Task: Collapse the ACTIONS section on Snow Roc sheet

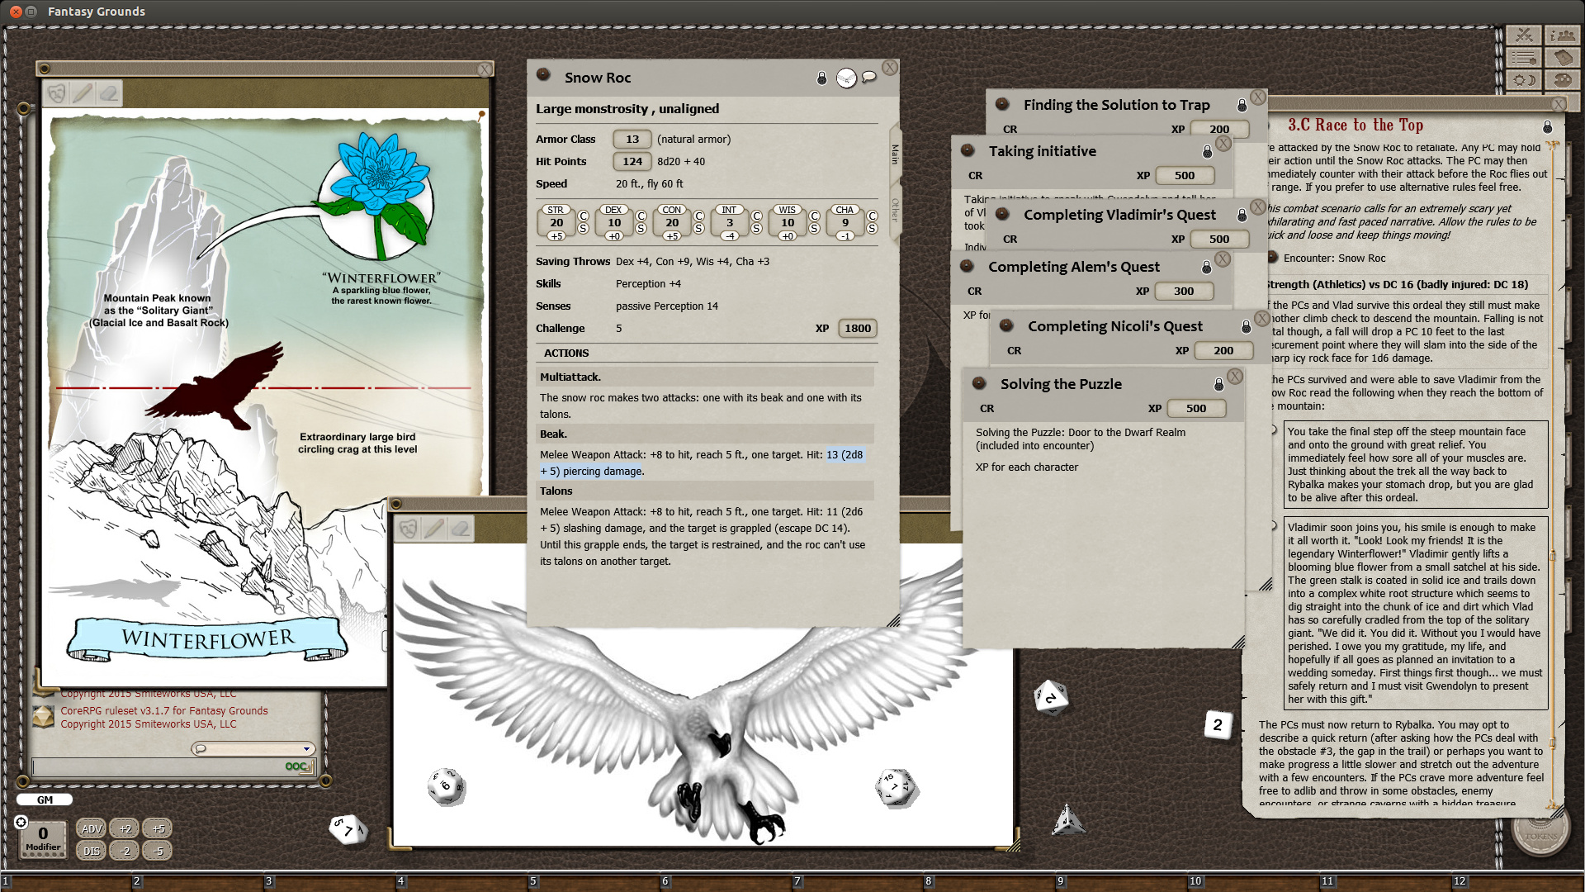Action: click(566, 353)
